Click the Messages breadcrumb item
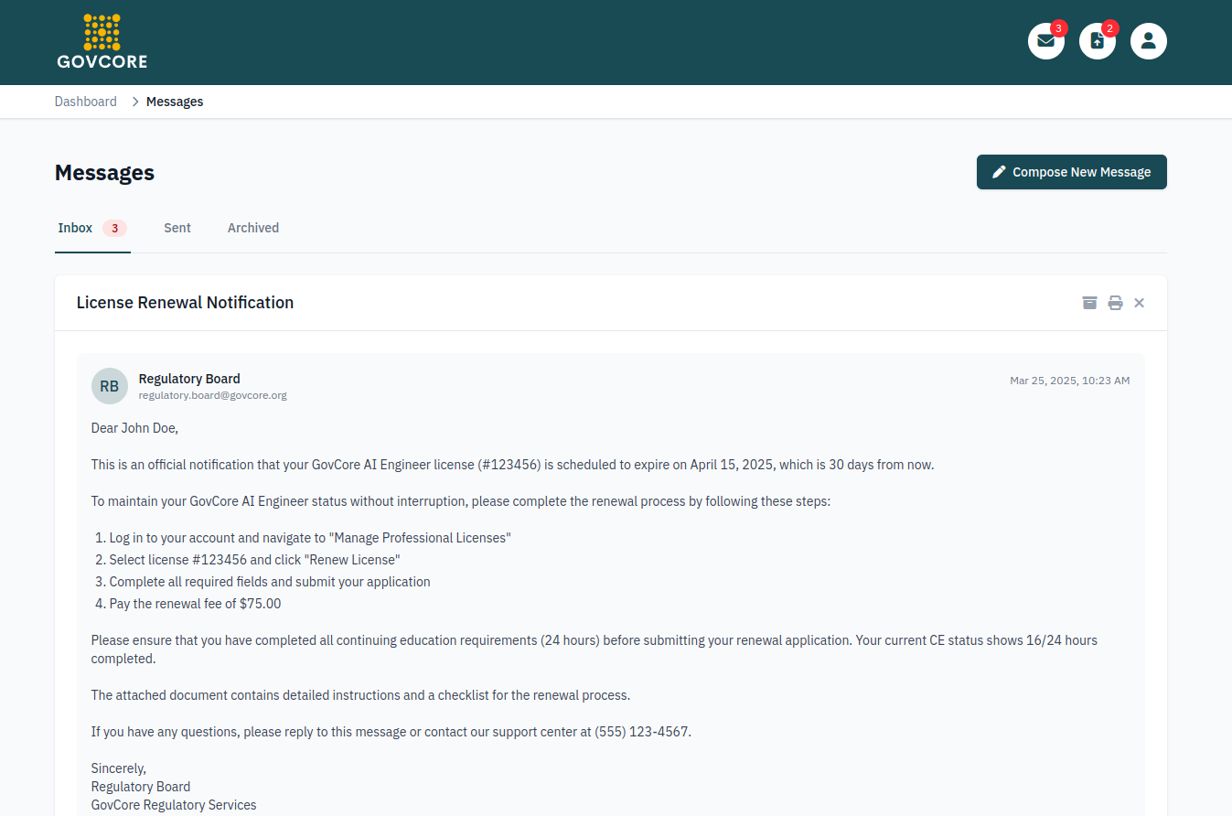Viewport: 1232px width, 816px height. 175,102
